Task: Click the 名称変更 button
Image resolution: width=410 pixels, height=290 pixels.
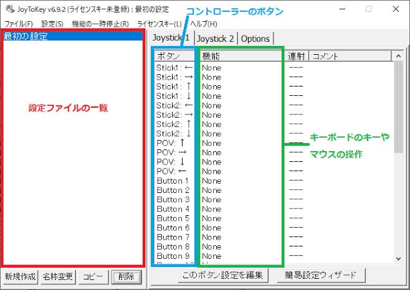Action: coord(58,276)
